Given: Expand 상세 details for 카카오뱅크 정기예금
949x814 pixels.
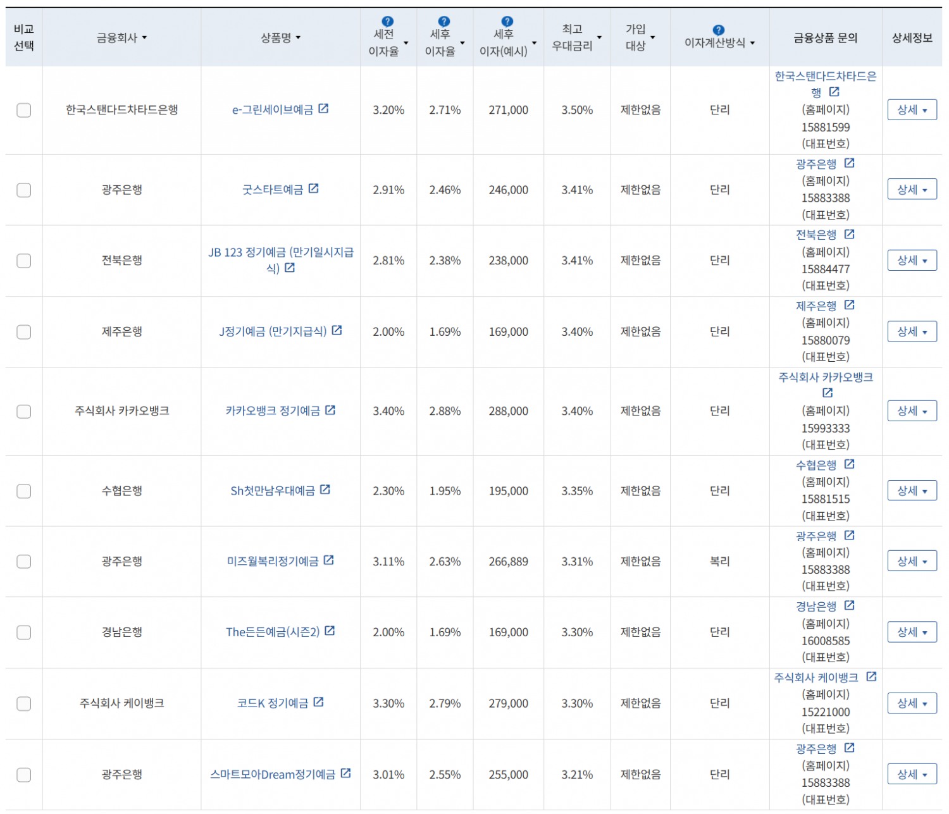Looking at the screenshot, I should click(x=912, y=411).
